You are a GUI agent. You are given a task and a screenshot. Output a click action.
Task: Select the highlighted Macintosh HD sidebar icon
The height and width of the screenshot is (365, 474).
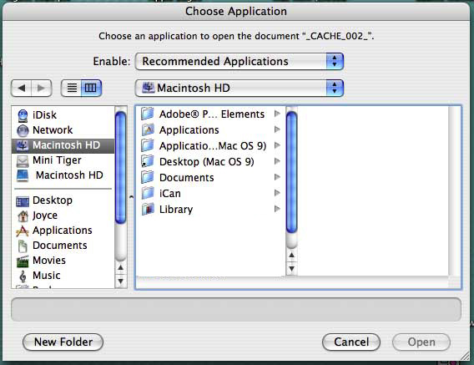pos(23,145)
